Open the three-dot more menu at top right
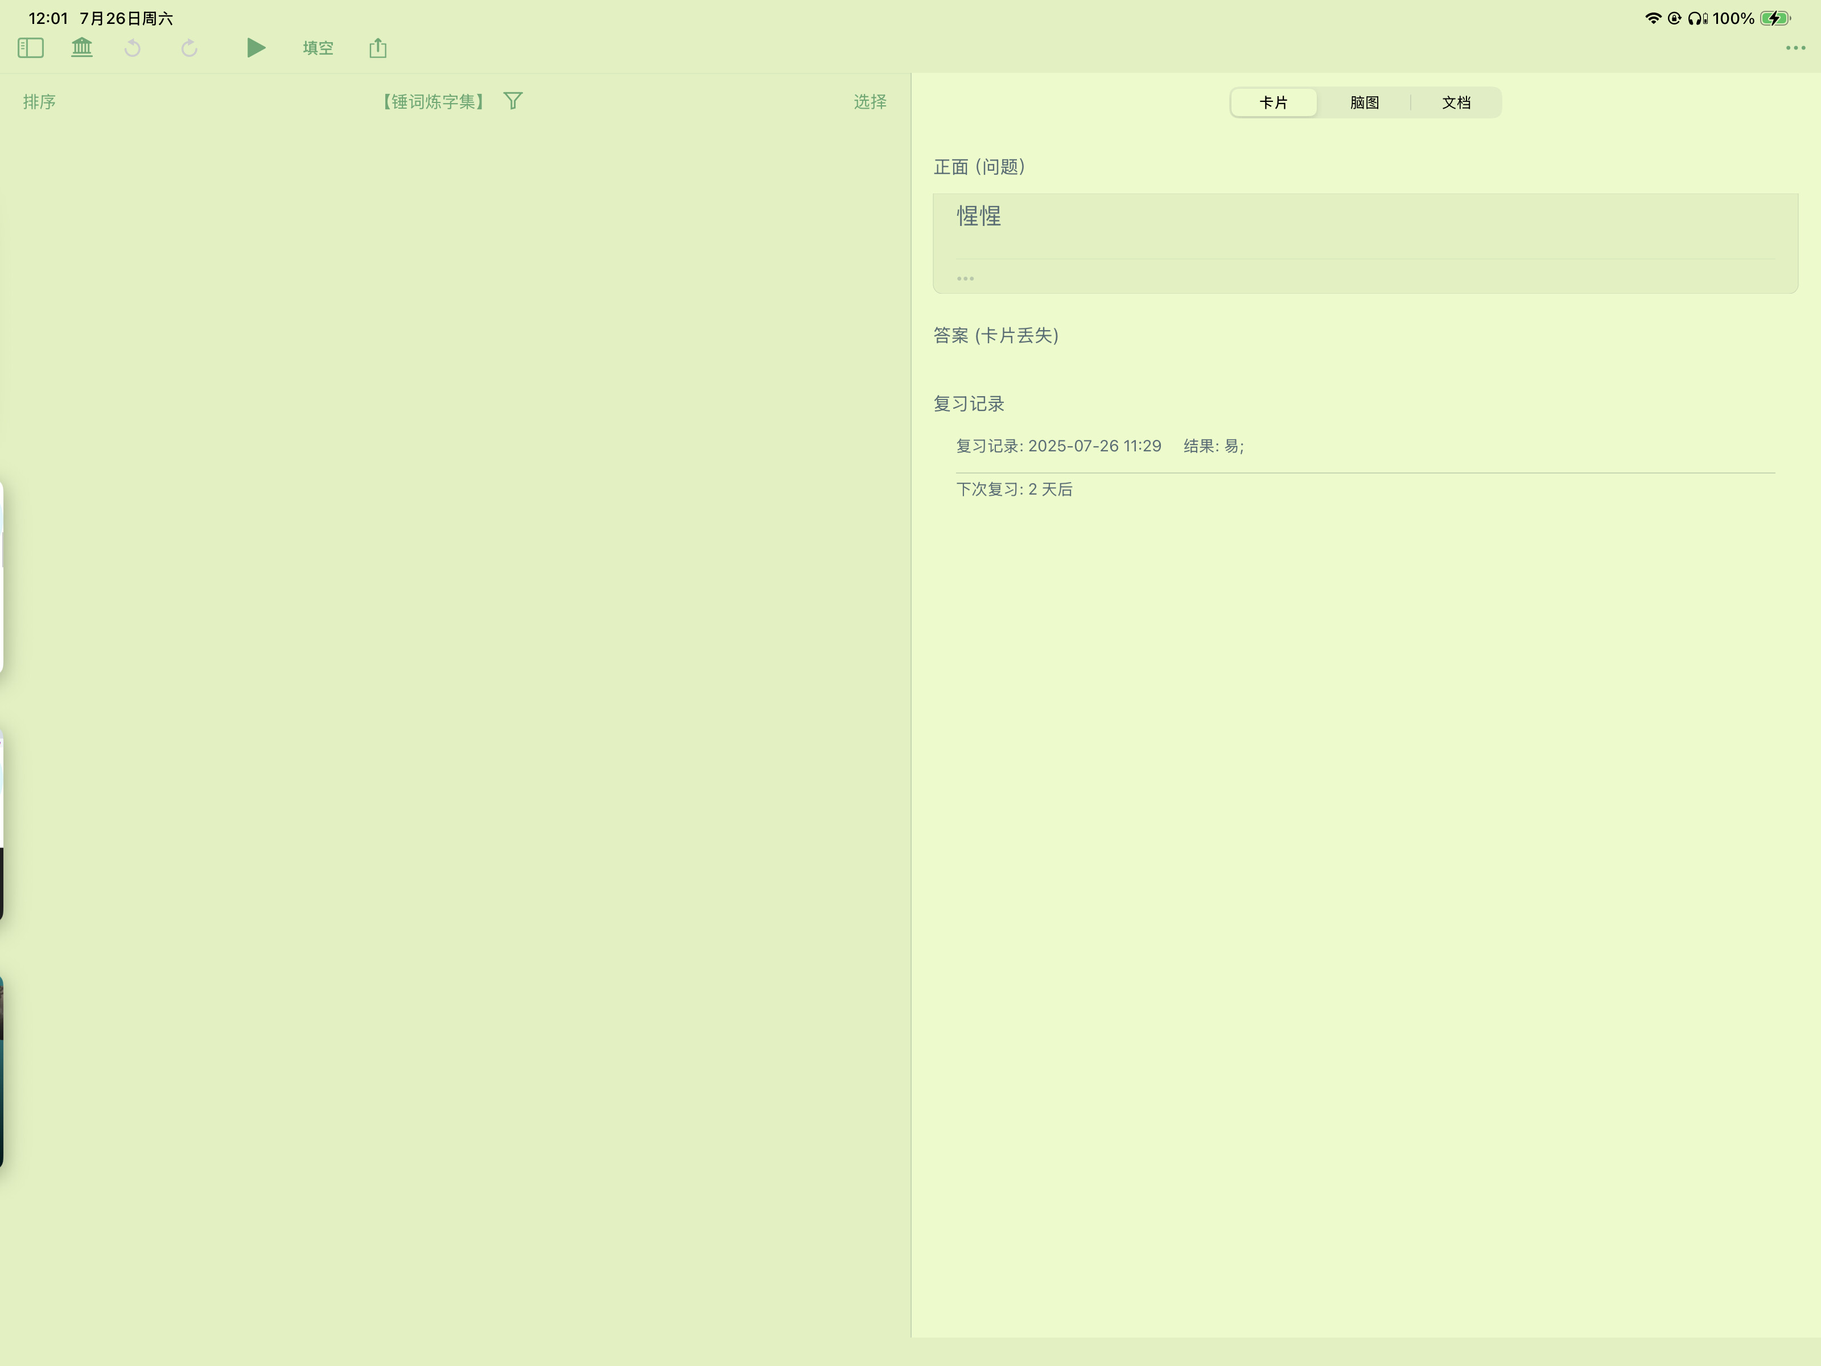 coord(1795,48)
